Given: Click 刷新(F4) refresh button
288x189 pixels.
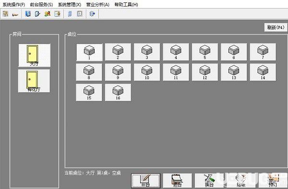Looking at the screenshot, I should click(x=276, y=27).
